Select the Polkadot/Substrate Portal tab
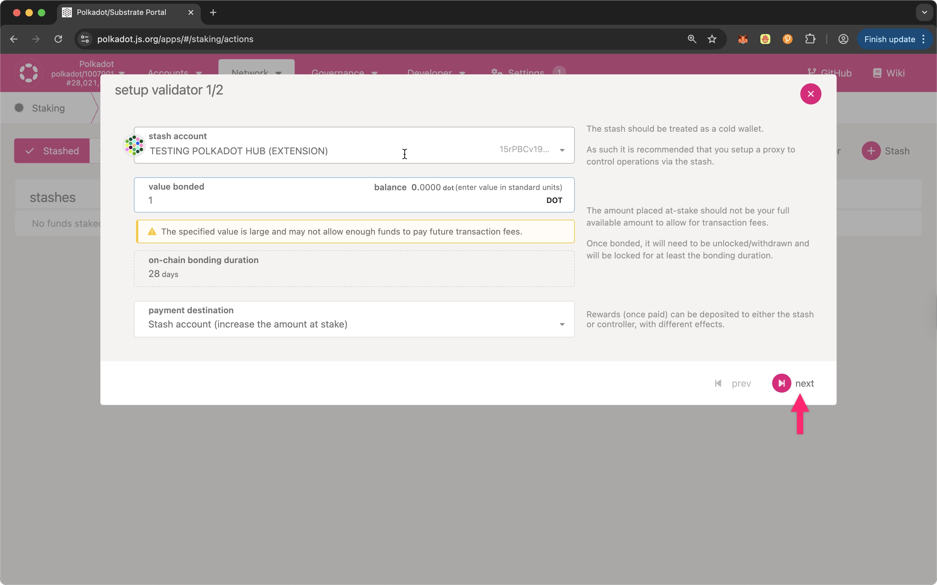The height and width of the screenshot is (585, 937). [121, 12]
